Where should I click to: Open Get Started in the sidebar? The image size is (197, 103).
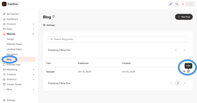tap(13, 14)
